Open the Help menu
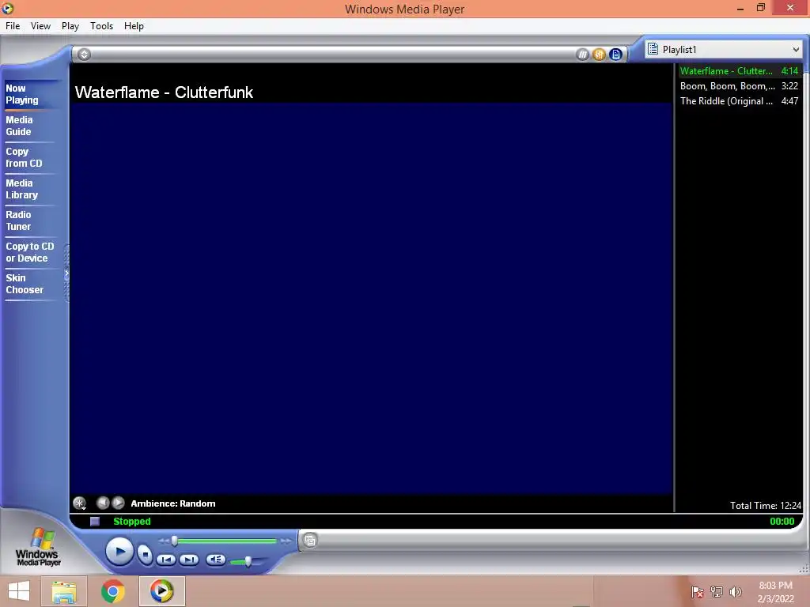 [x=134, y=26]
